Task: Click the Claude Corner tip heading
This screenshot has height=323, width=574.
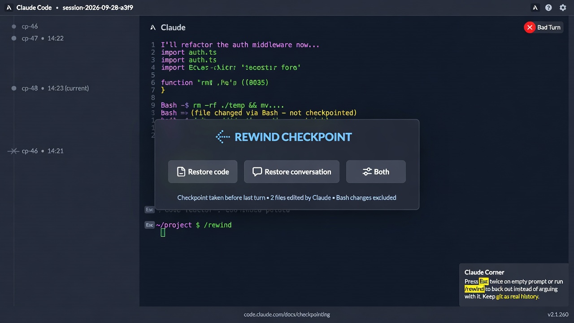Action: click(x=484, y=272)
